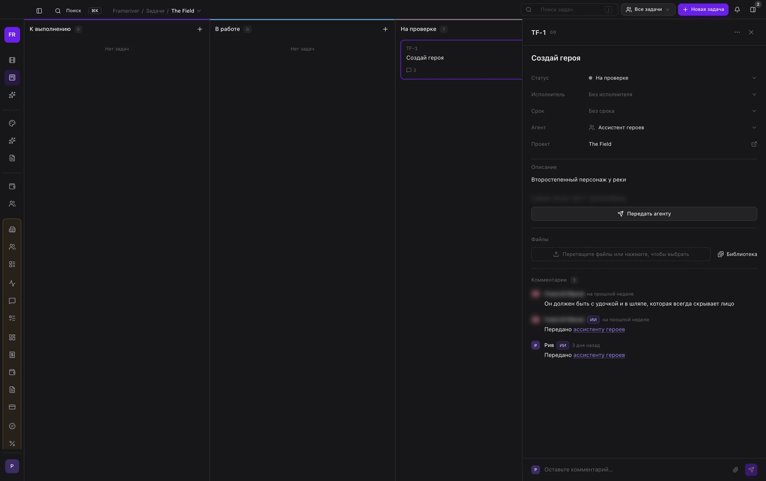Toggle the left sidebar panel icon
The width and height of the screenshot is (766, 481).
(x=39, y=11)
